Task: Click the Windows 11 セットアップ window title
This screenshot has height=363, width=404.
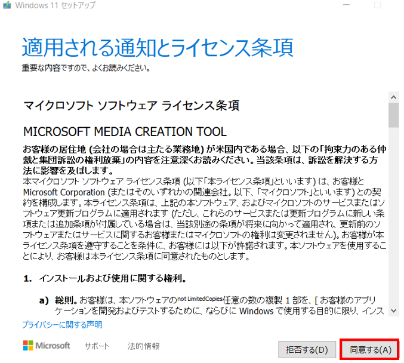Action: (55, 5)
